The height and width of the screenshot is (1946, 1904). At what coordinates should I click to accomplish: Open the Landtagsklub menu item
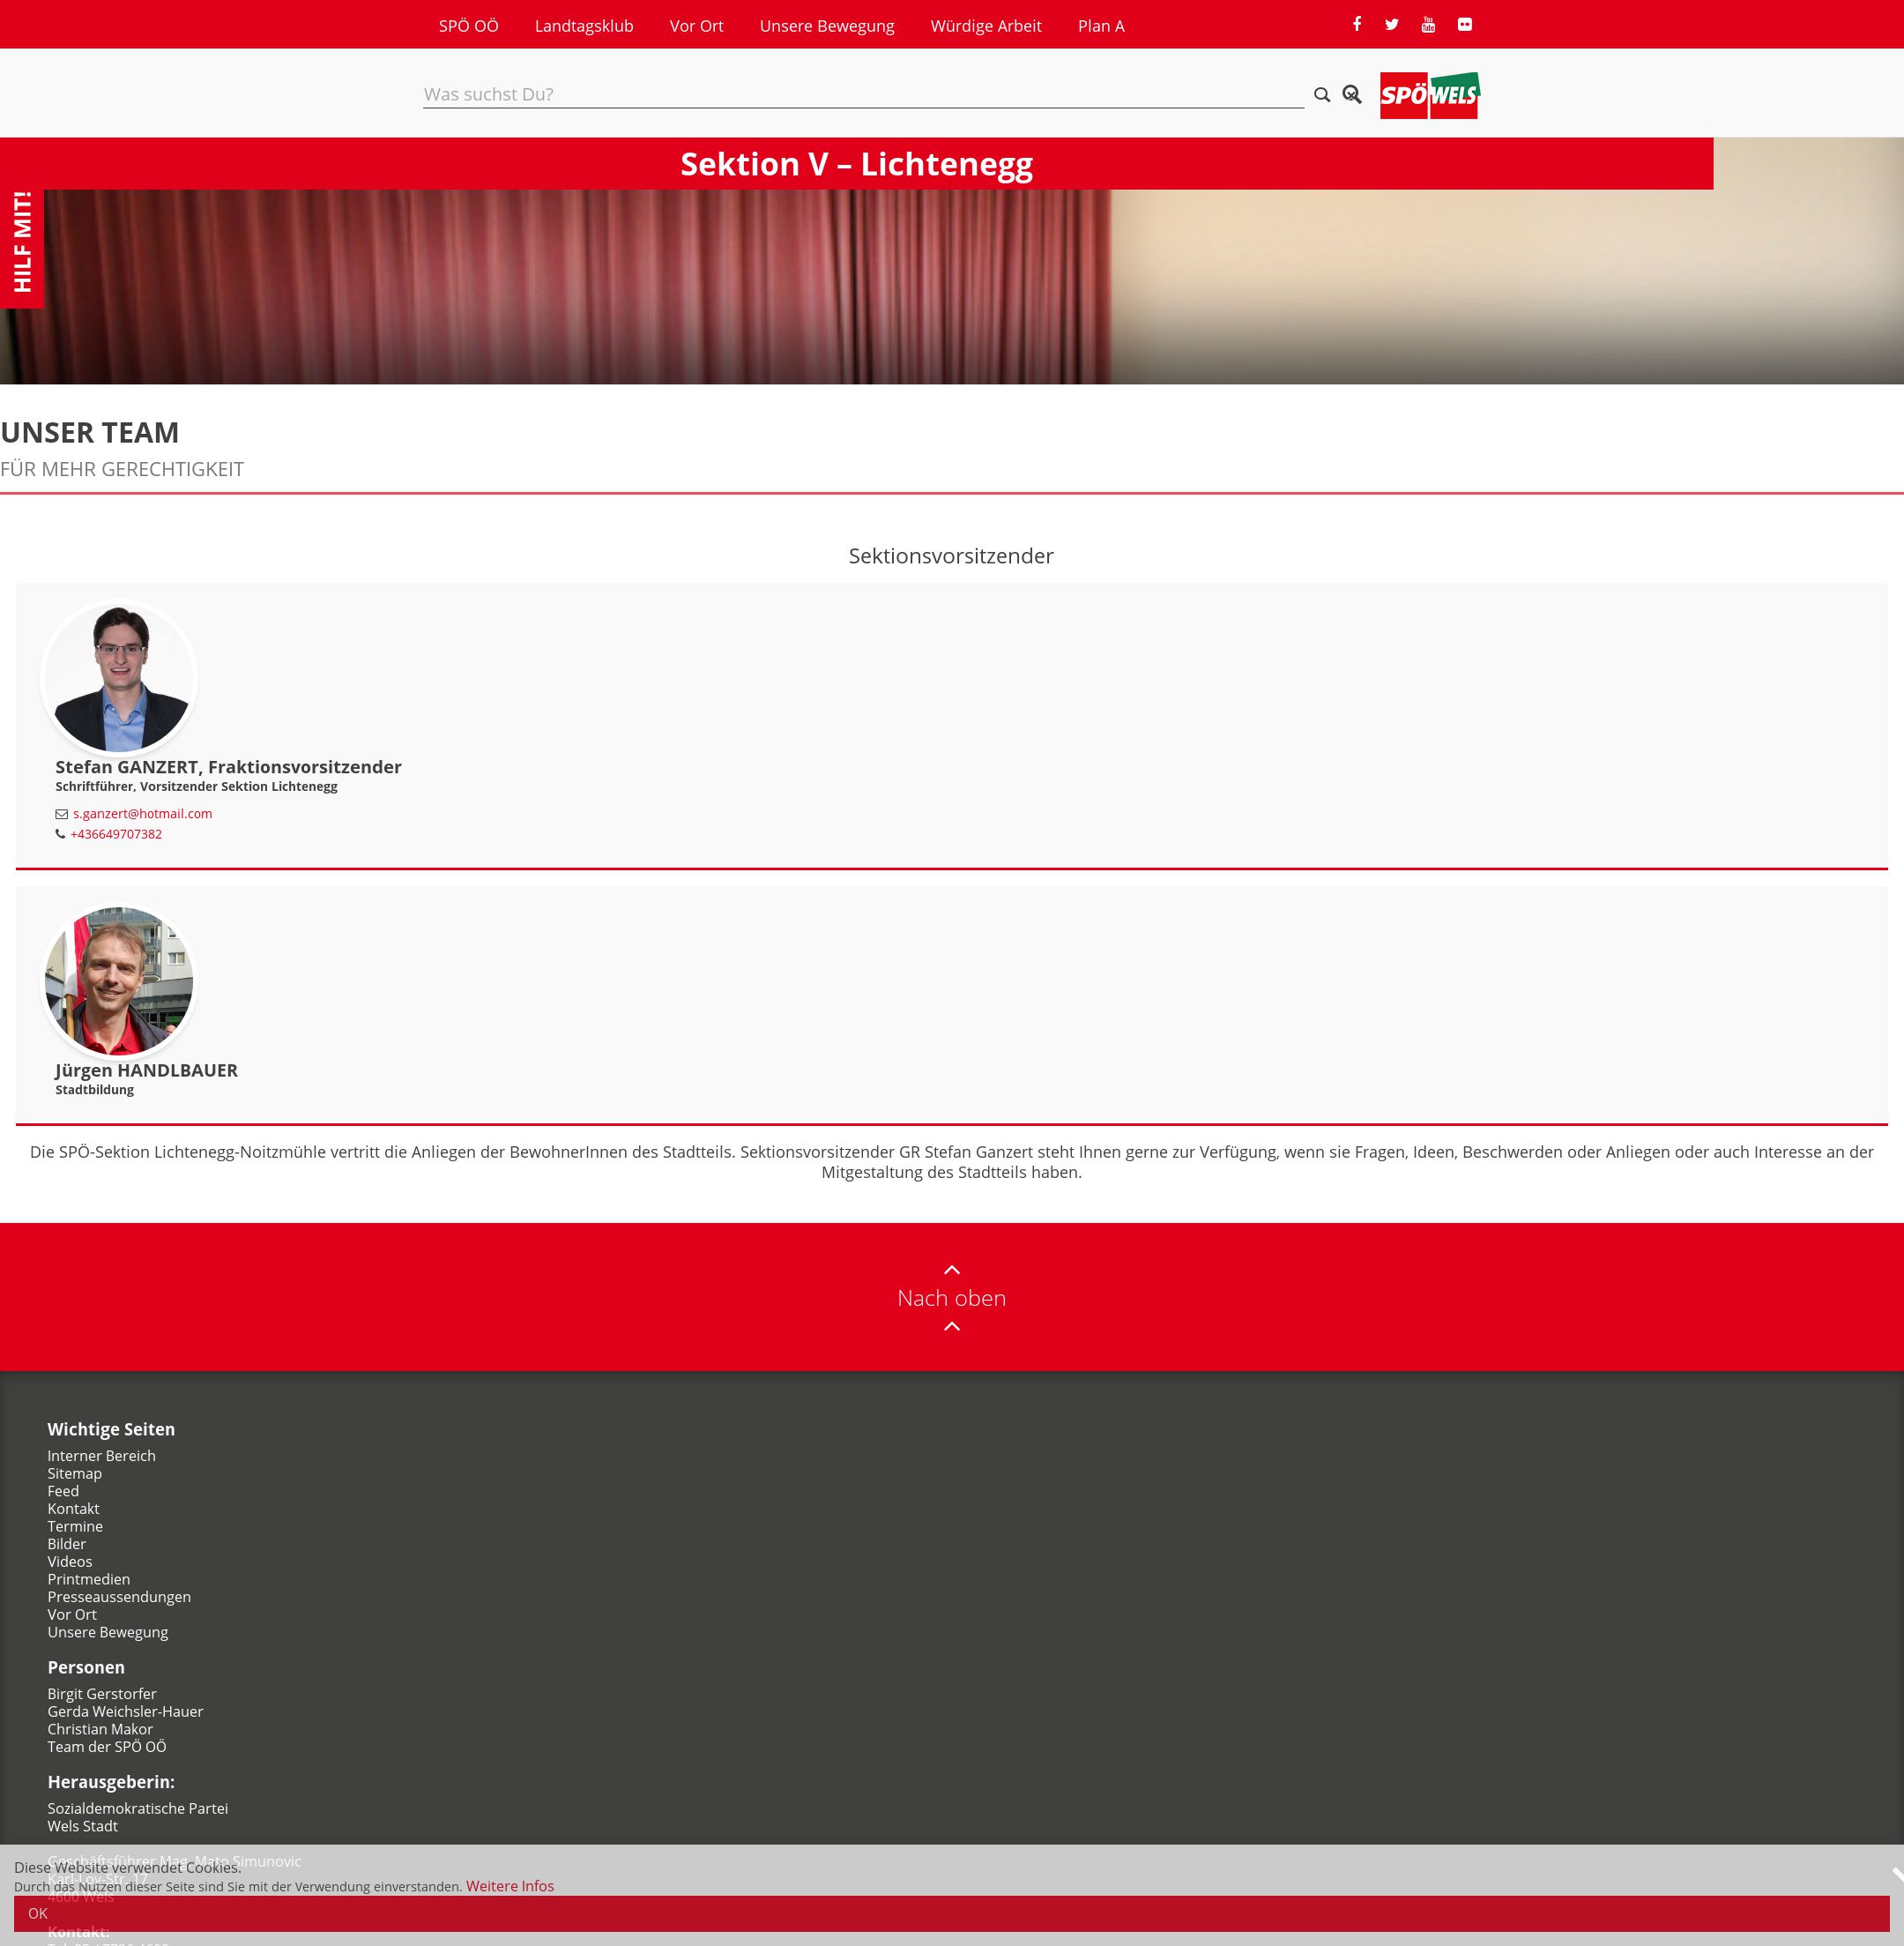click(584, 26)
